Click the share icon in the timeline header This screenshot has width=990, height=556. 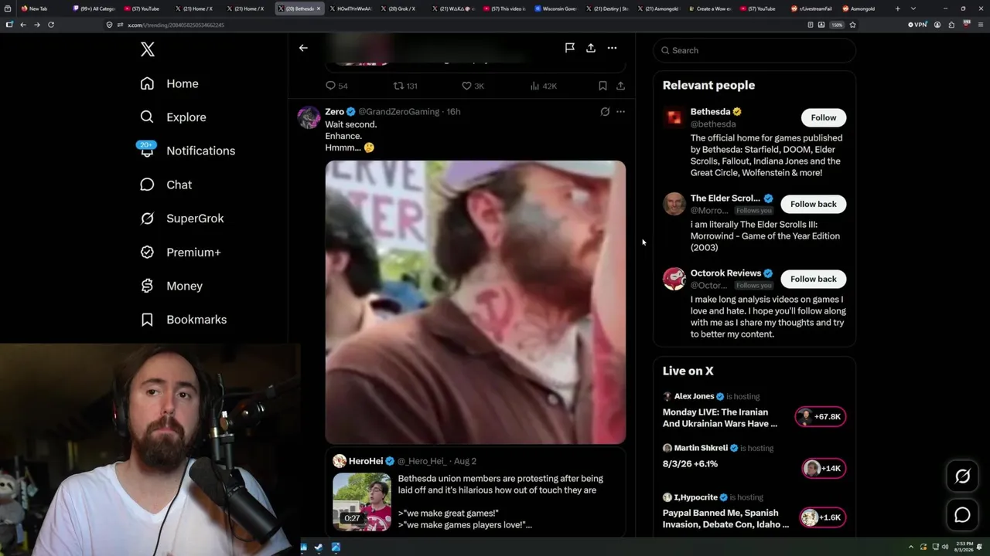pos(591,48)
